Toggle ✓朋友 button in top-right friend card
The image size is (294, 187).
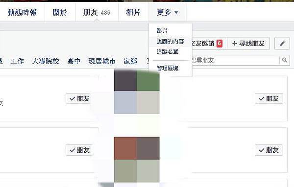point(269,98)
